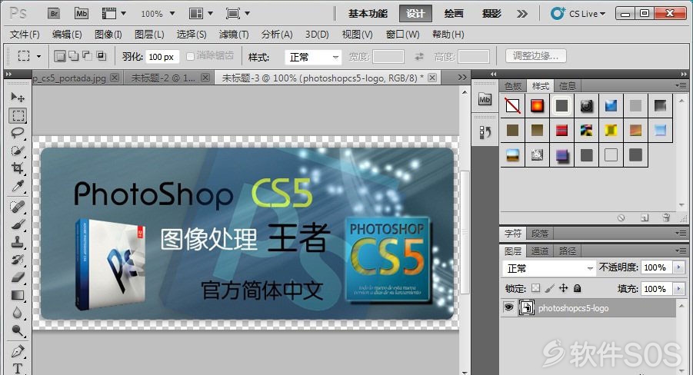Select the Eyedropper tool
This screenshot has width=693, height=375.
pos(18,186)
